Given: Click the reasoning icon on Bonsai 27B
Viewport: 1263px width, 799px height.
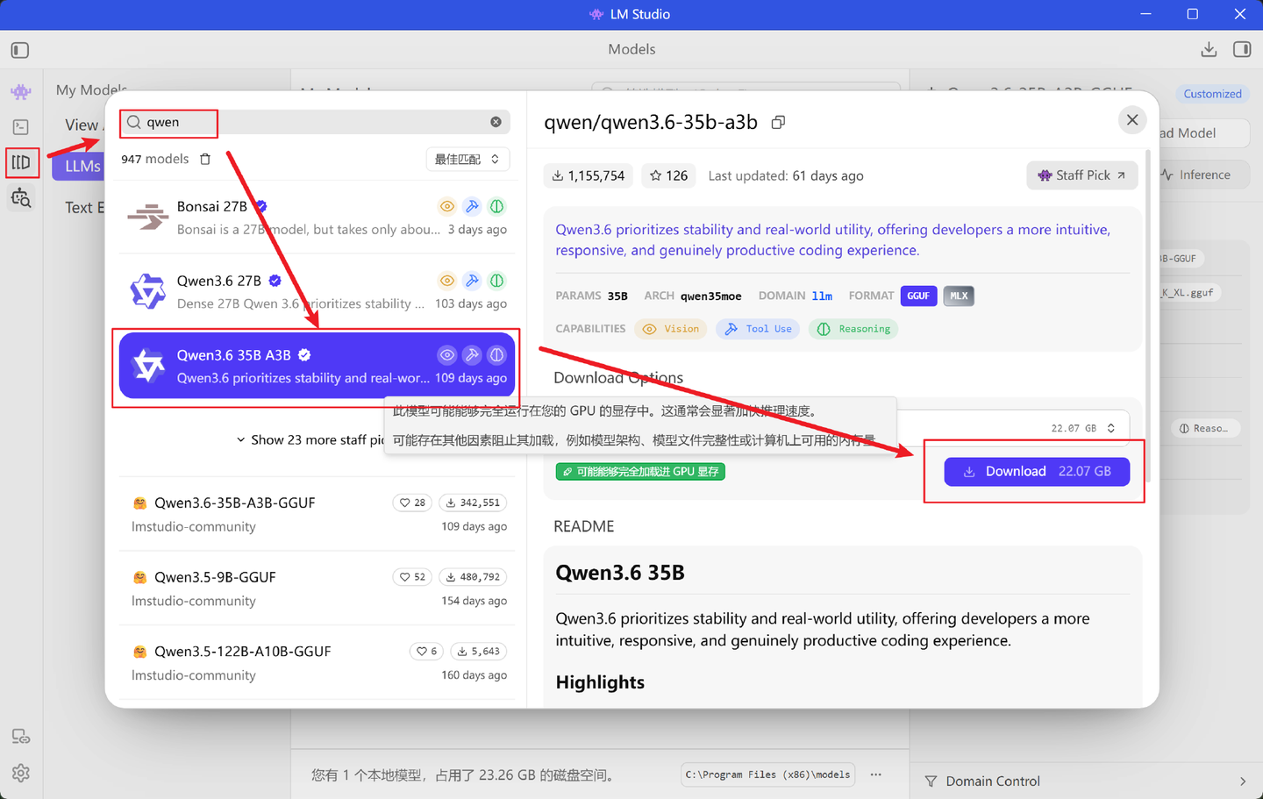Looking at the screenshot, I should [x=496, y=206].
